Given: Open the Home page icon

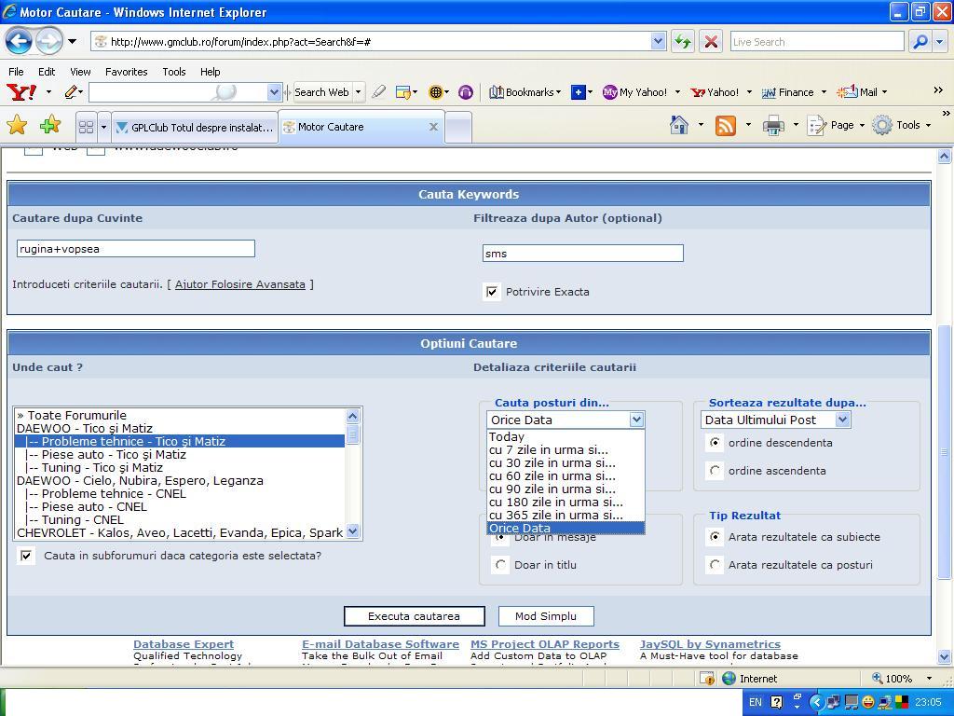Looking at the screenshot, I should [679, 126].
